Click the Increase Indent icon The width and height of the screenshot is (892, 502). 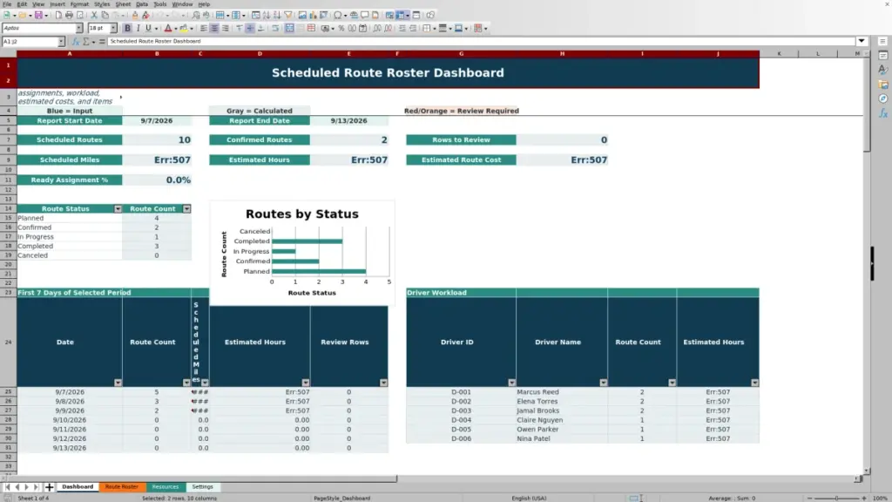coord(402,28)
